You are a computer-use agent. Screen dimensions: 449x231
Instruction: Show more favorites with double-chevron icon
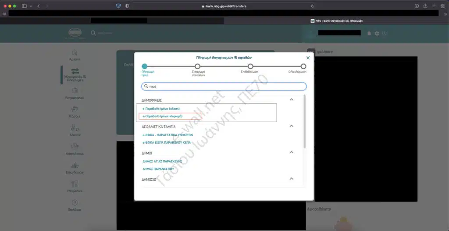pyautogui.click(x=445, y=14)
